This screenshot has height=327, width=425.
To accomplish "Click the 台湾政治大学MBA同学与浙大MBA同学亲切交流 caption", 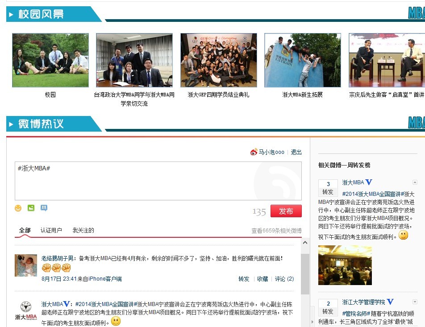I will coord(134,99).
